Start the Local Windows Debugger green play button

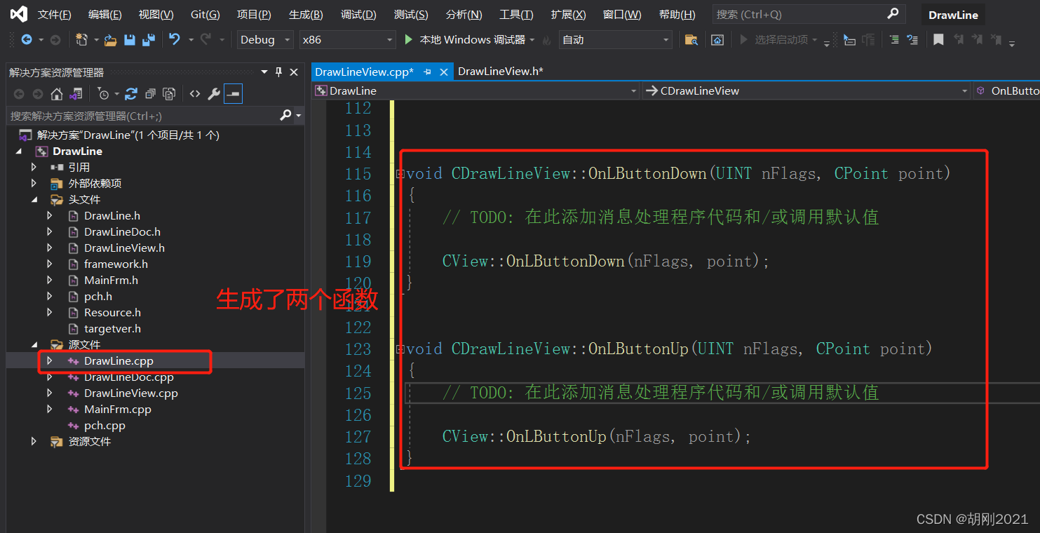409,40
